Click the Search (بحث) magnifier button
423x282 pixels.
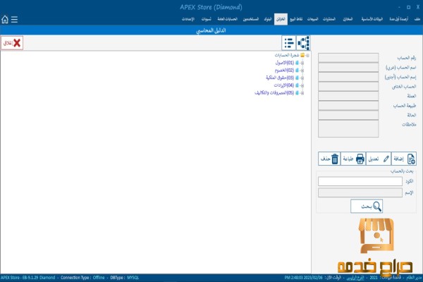point(367,206)
